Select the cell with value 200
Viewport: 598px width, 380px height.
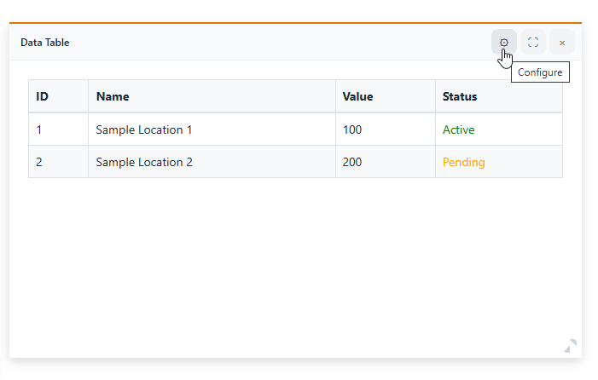click(351, 162)
